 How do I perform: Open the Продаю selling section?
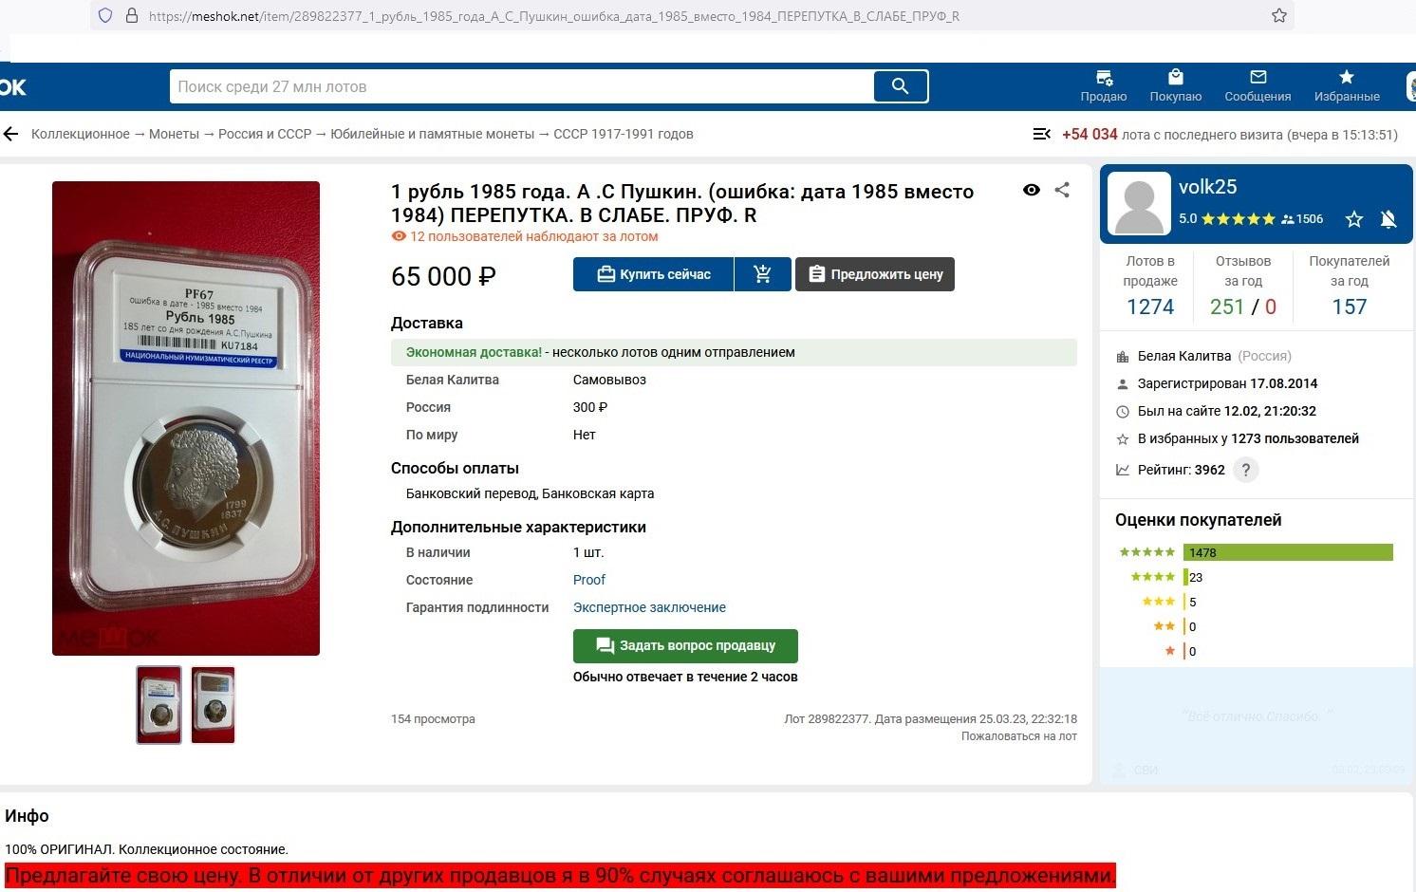[1104, 86]
